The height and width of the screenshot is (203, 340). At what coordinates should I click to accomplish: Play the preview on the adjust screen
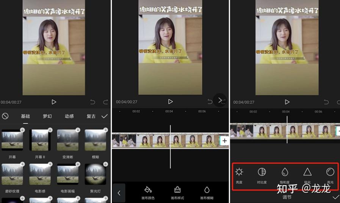[287, 102]
